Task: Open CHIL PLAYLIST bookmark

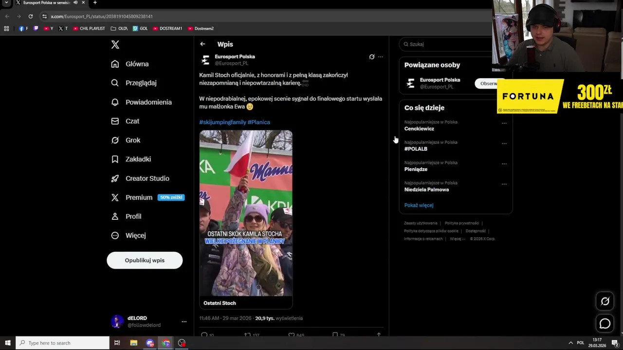Action: tap(89, 29)
